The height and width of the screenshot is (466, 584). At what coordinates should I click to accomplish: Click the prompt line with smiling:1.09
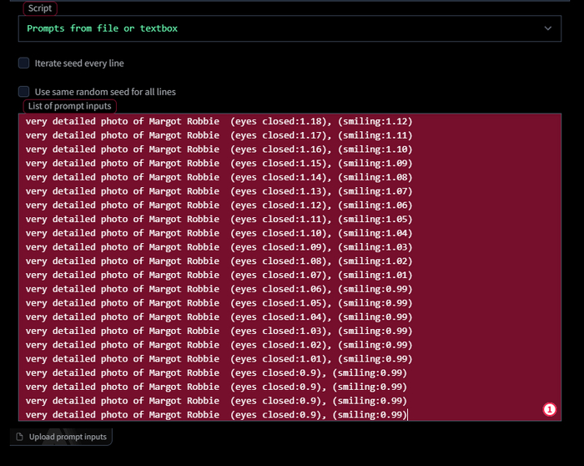219,163
